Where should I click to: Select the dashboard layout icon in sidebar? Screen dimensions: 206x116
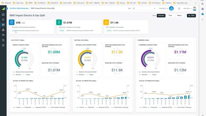(x=3, y=25)
